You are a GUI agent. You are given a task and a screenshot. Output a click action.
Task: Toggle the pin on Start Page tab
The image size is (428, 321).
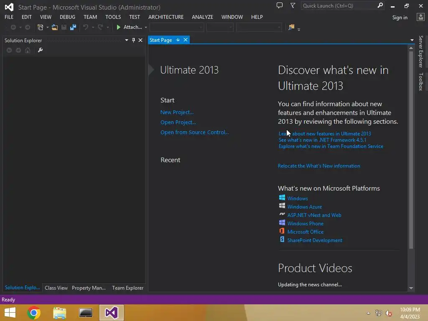tap(178, 40)
